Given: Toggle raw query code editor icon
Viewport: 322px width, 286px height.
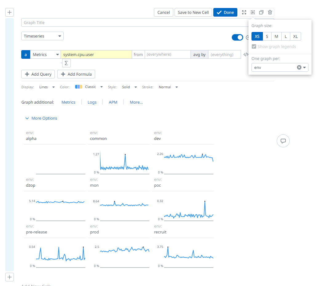Looking at the screenshot, I should [246, 54].
